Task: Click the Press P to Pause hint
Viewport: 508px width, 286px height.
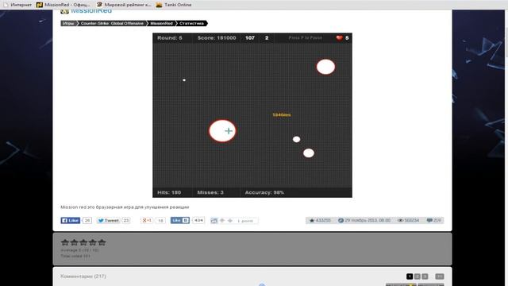Action: pos(305,38)
